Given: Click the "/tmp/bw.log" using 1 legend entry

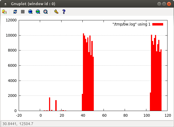Looking at the screenshot, I should (x=131, y=24).
